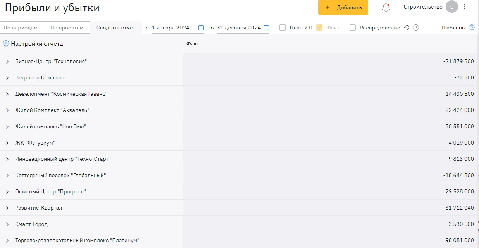479x248 pixels.
Task: Click the user avatar with letter C
Action: coord(452,7)
